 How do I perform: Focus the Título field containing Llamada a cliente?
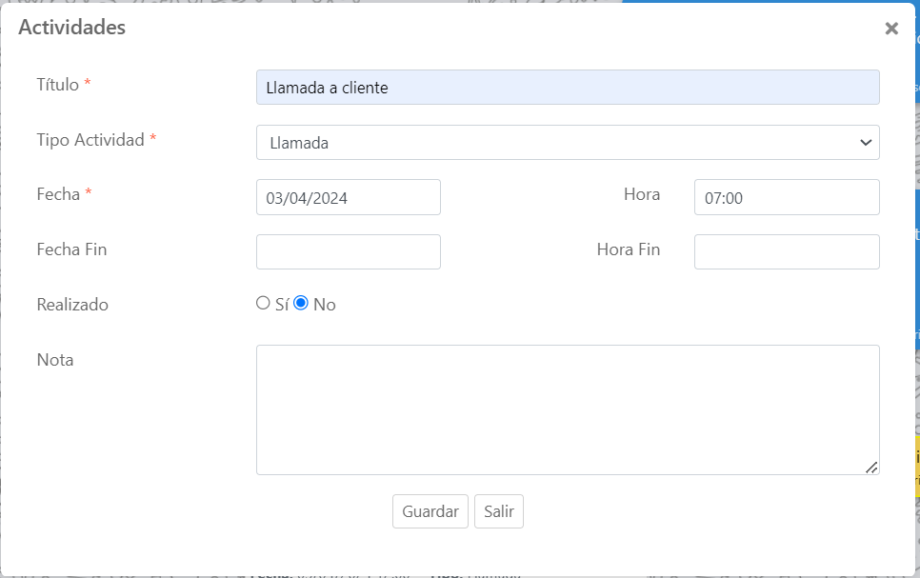click(568, 88)
